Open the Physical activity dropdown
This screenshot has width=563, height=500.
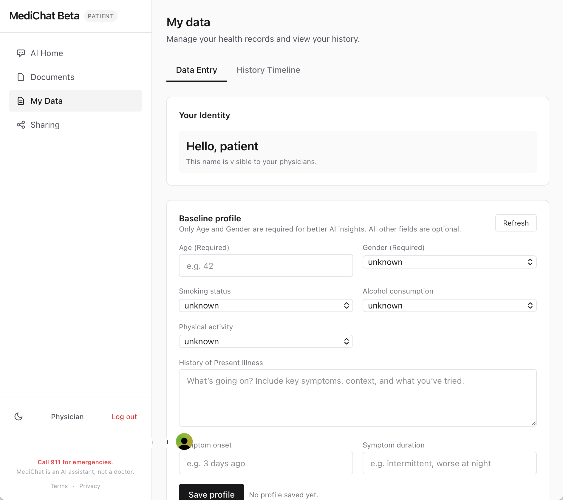coord(266,341)
